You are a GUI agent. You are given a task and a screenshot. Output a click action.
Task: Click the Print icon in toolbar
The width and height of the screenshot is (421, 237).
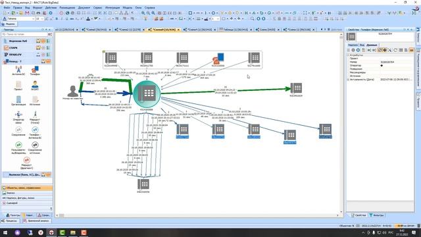coord(38,13)
